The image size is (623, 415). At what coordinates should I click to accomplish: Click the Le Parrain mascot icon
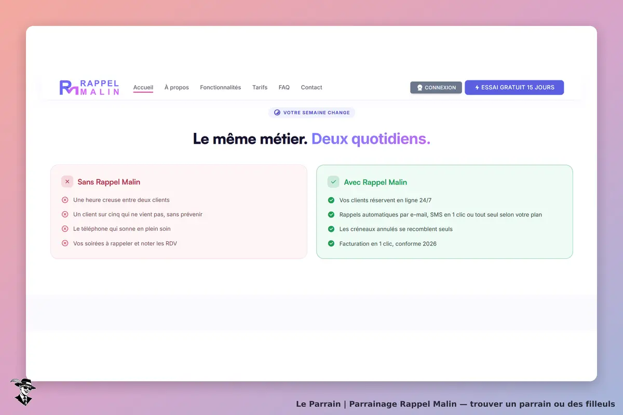[23, 392]
